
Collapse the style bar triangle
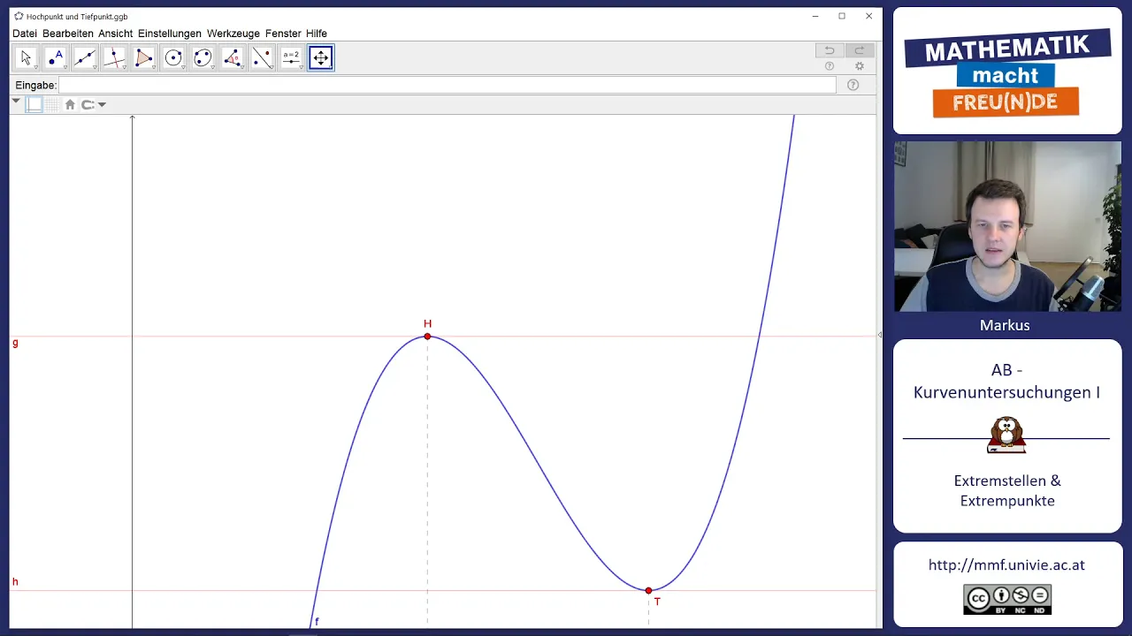(x=16, y=102)
